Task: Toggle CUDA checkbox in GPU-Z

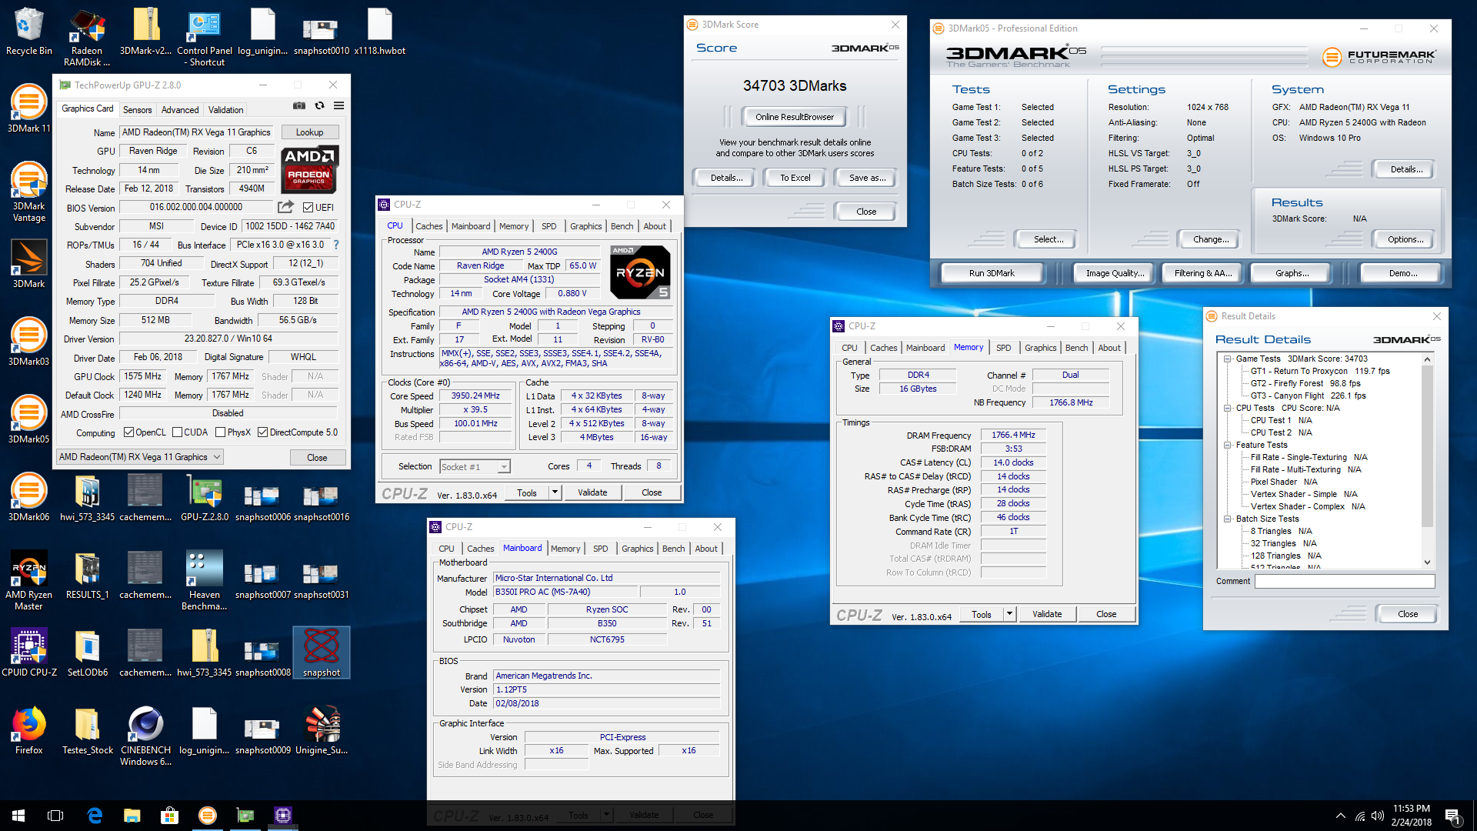Action: (x=178, y=432)
